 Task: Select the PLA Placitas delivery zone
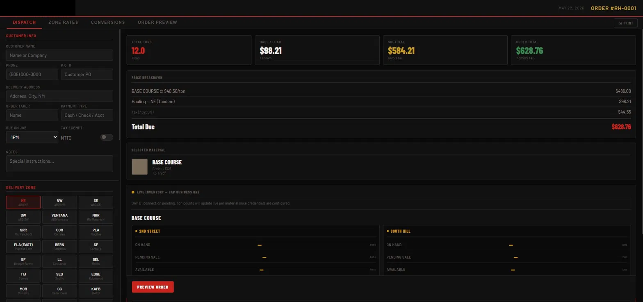96,232
